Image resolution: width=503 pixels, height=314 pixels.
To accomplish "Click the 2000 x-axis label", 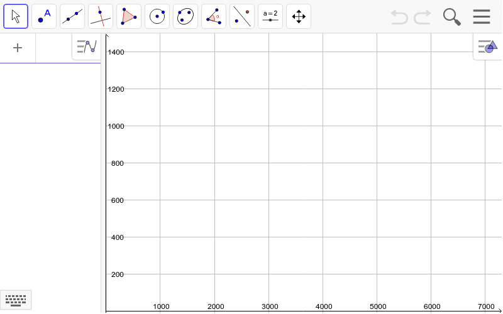I will (x=216, y=307).
